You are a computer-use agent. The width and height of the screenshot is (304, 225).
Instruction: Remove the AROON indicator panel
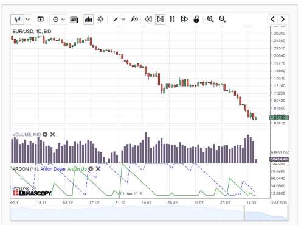[98, 169]
